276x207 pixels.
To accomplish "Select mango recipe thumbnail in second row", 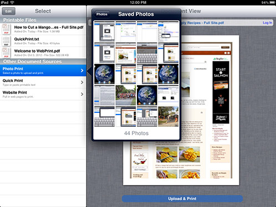I will click(x=126, y=53).
